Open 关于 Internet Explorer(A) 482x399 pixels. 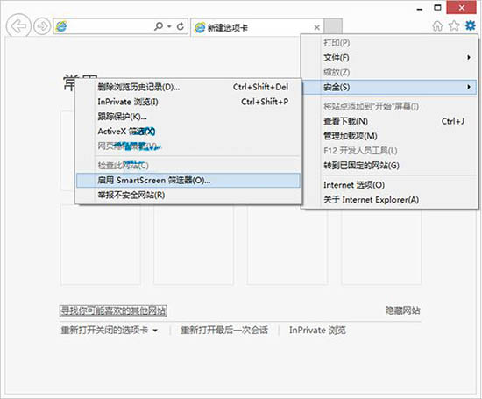pos(389,200)
